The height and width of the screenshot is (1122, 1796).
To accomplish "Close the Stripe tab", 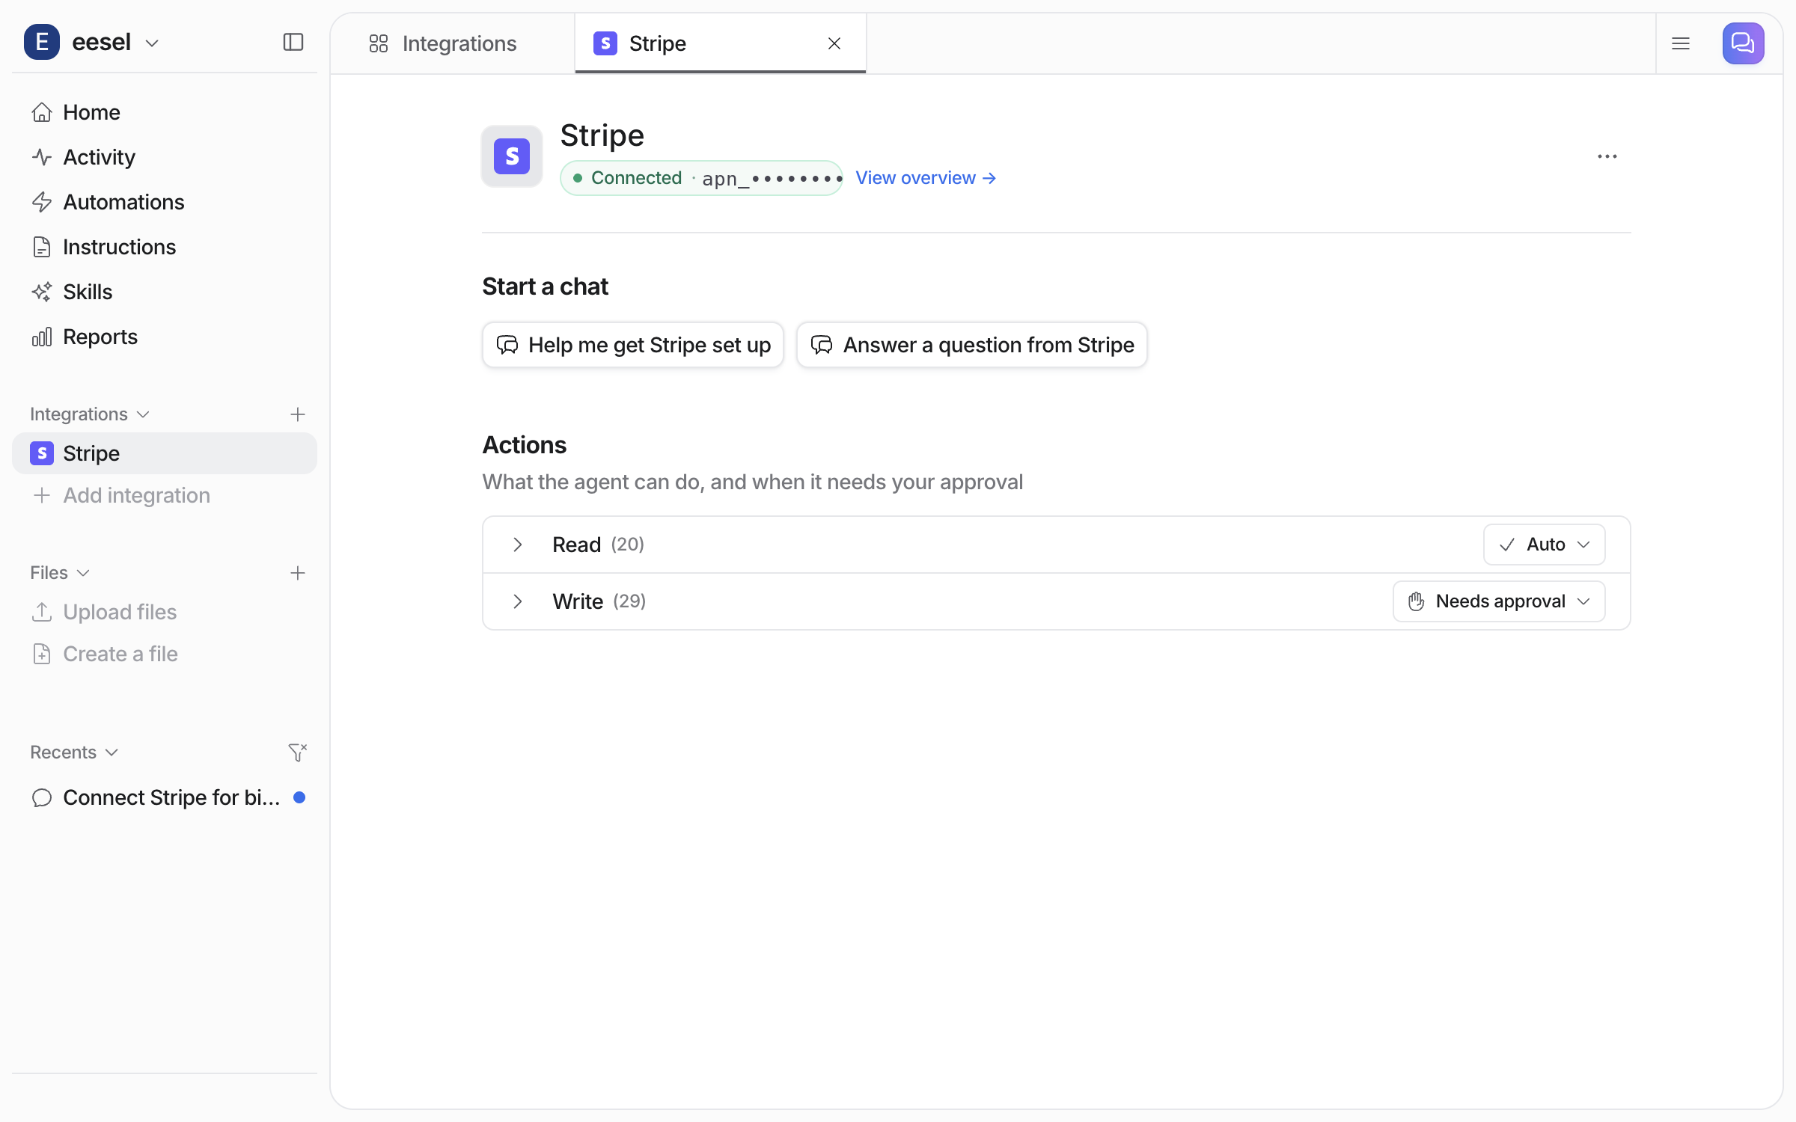I will click(x=834, y=43).
